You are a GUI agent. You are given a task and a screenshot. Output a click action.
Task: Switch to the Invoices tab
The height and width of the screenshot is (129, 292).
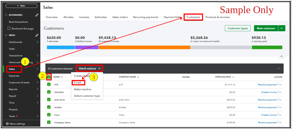point(84,17)
